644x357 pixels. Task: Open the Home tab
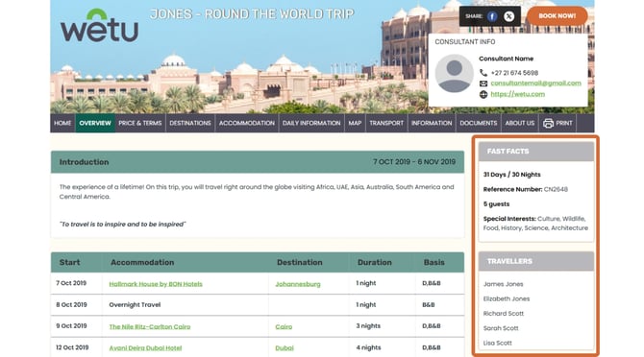pyautogui.click(x=62, y=123)
